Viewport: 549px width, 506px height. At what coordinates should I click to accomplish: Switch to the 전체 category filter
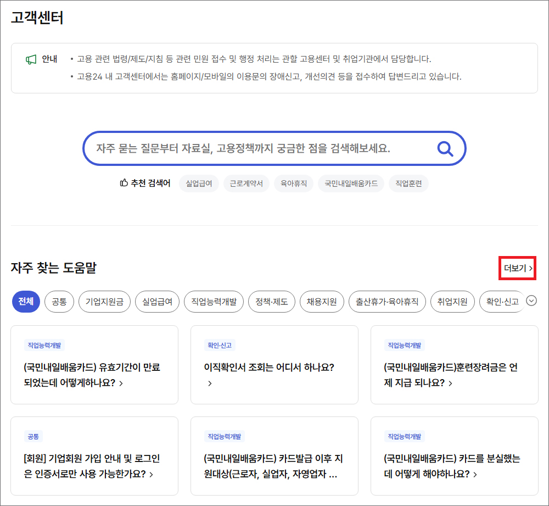point(24,301)
